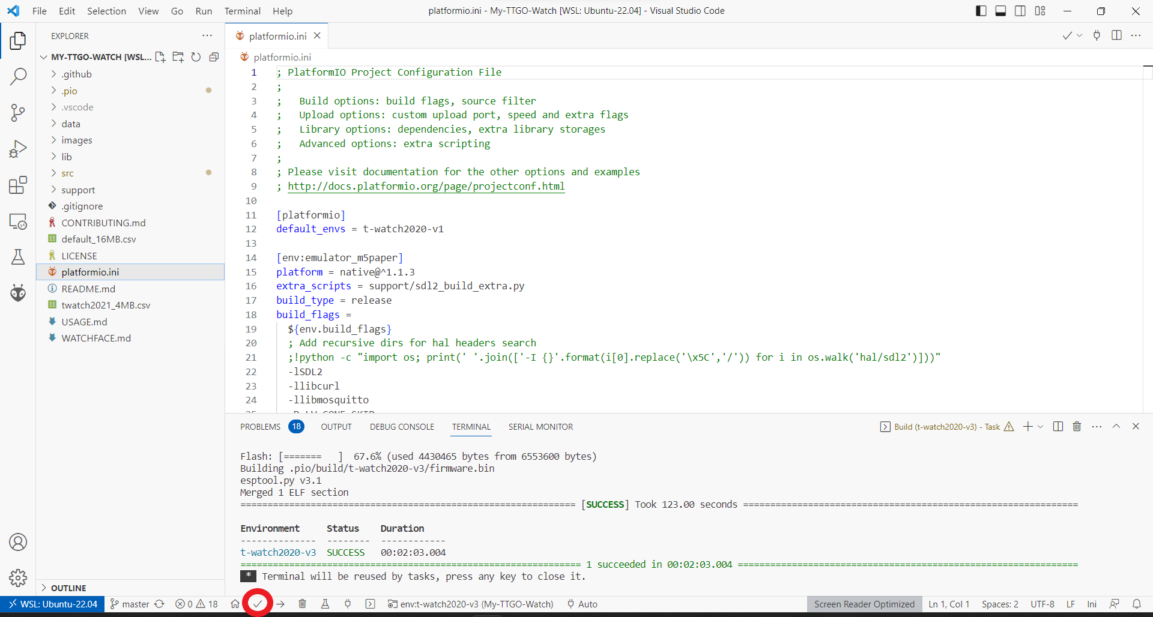1153x617 pixels.
Task: Open the notifications bell
Action: tap(1137, 604)
